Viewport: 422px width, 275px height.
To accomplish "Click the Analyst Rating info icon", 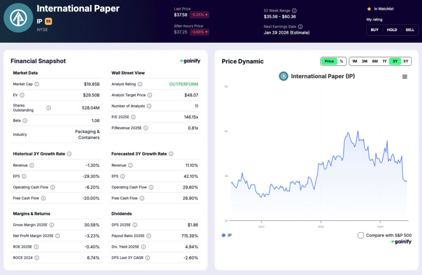I will (139, 84).
